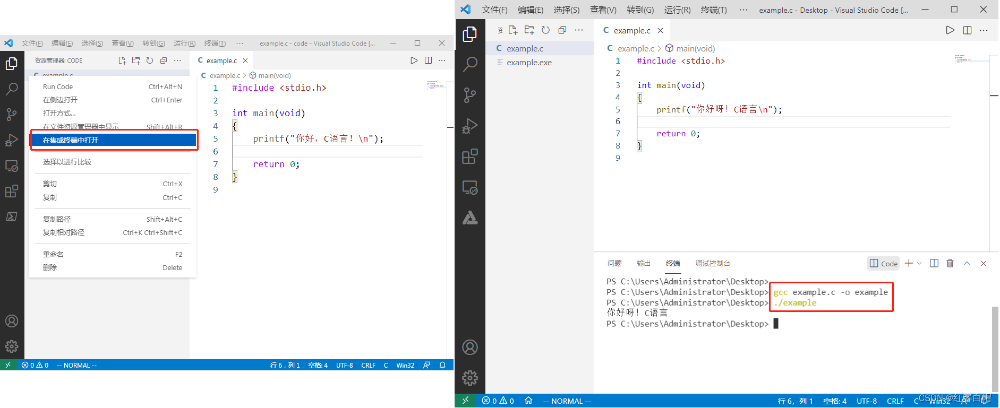Image resolution: width=1000 pixels, height=408 pixels.
Task: Run code play icon in Desktop window
Action: click(950, 30)
